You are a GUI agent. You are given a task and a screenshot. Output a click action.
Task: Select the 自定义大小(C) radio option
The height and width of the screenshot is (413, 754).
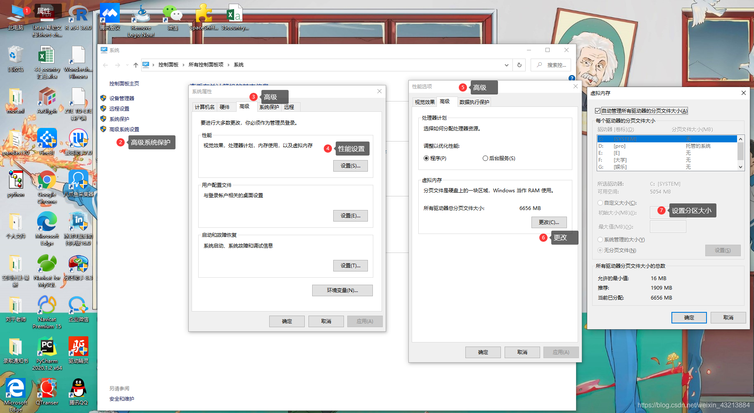point(600,203)
